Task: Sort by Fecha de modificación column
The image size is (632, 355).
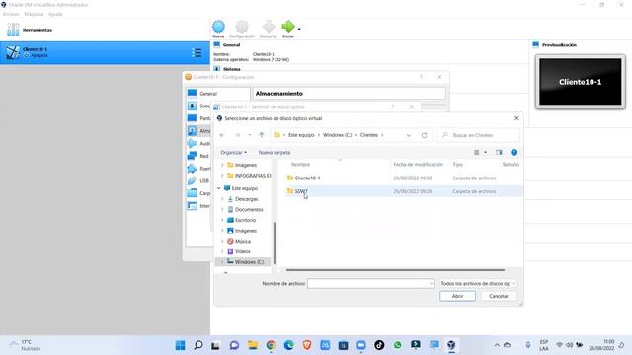Action: (418, 165)
